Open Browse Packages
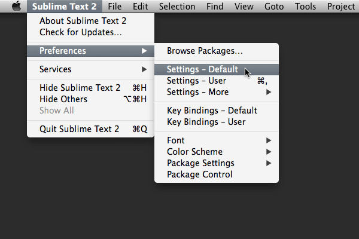 click(205, 51)
